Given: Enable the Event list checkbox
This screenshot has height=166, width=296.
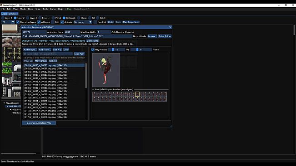Looking at the screenshot, I should pyautogui.click(x=95, y=22).
